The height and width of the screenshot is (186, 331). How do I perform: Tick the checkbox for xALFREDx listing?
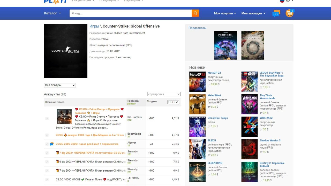(x=47, y=180)
